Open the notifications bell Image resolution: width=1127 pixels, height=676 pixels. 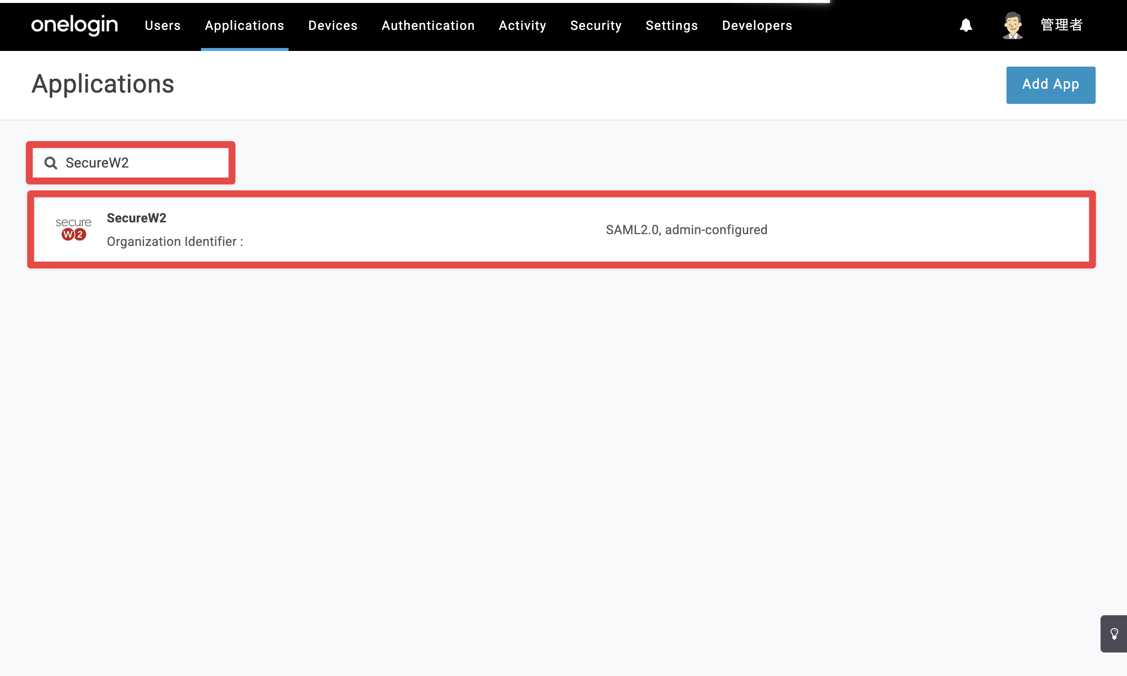[x=966, y=25]
